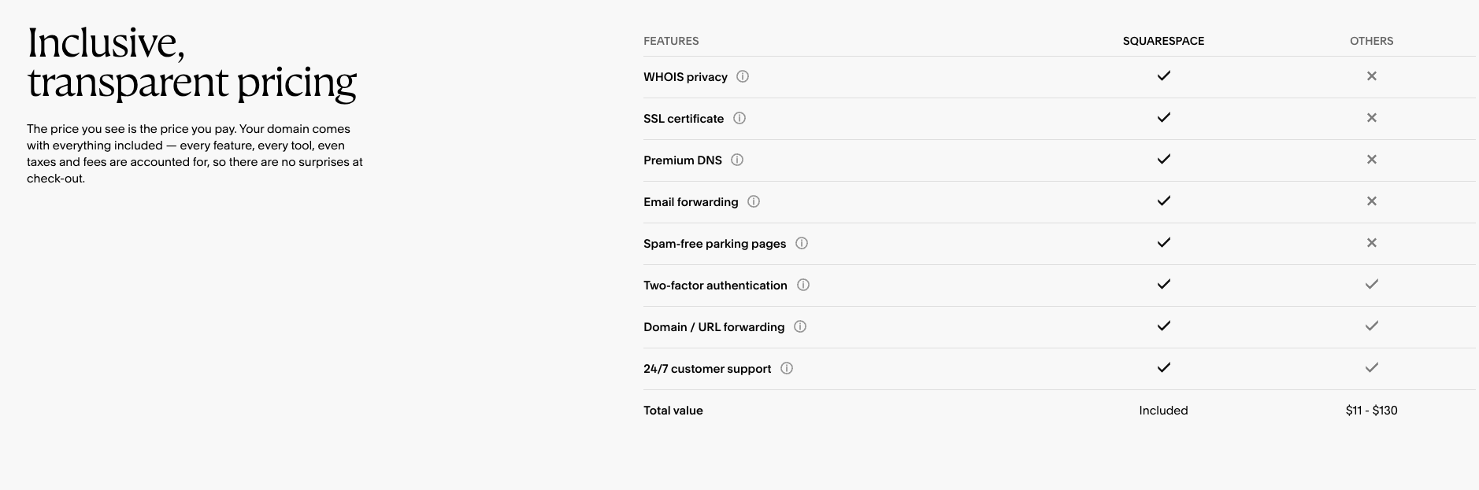Click the Others X mark for SSL certificate

1371,118
